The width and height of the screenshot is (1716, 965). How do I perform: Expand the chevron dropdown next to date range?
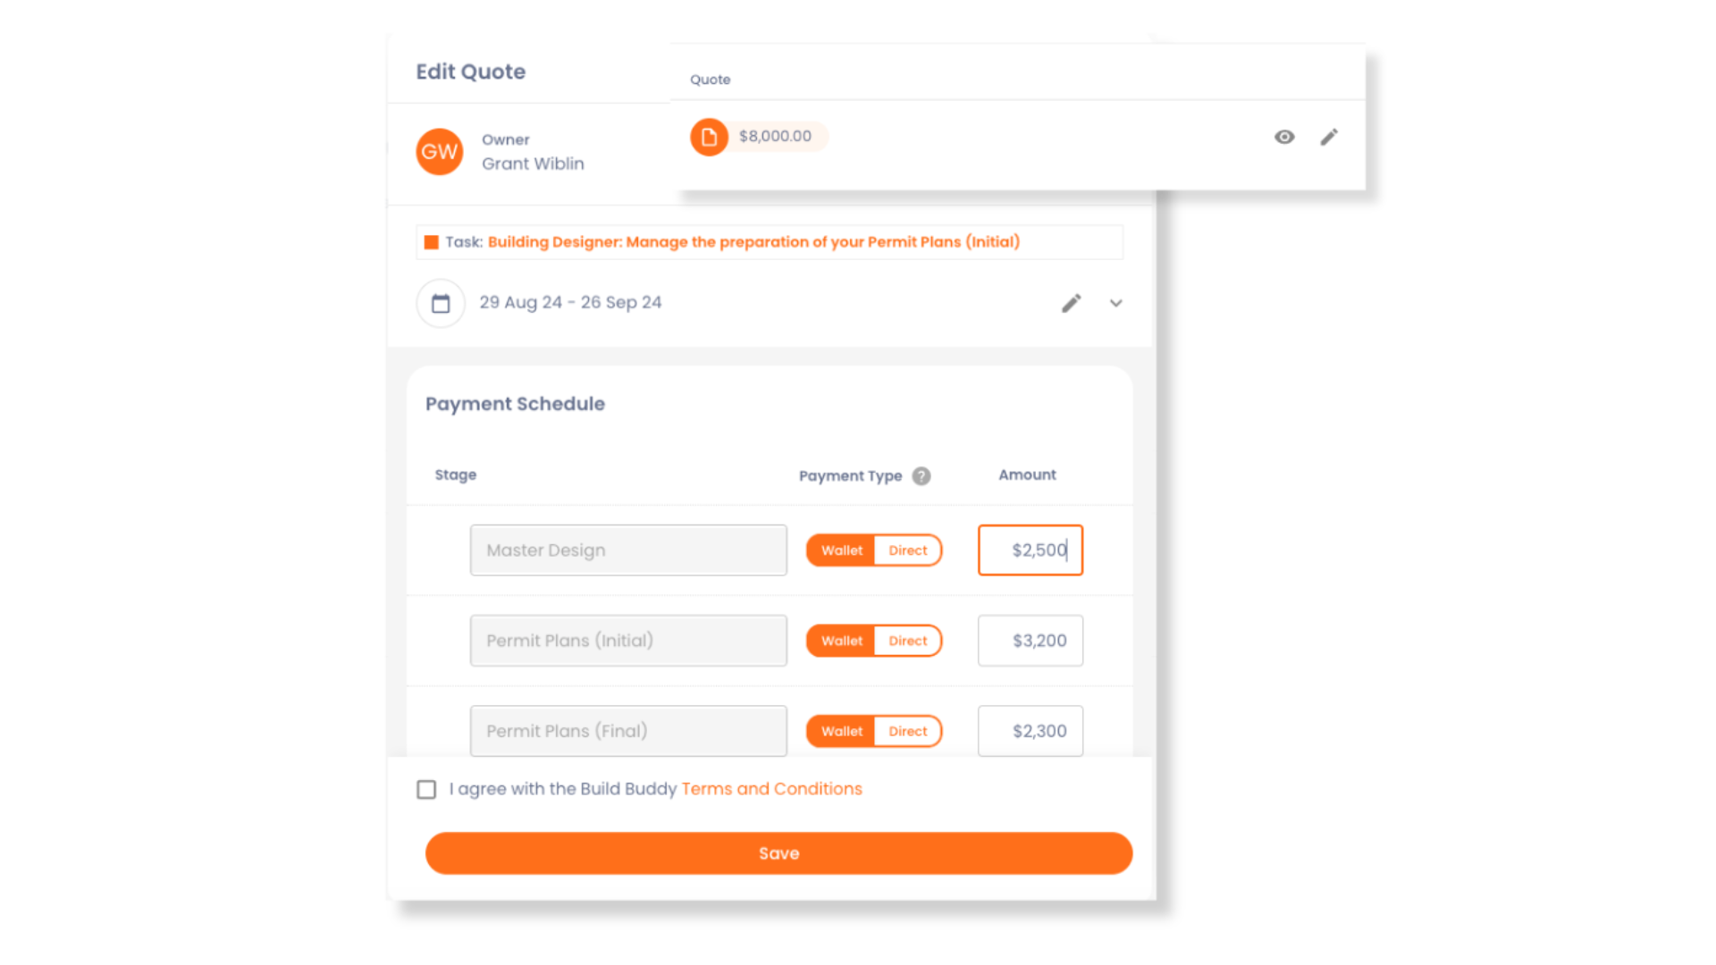click(1114, 303)
